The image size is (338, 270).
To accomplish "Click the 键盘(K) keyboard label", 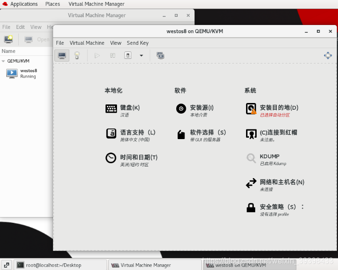I will pos(130,107).
